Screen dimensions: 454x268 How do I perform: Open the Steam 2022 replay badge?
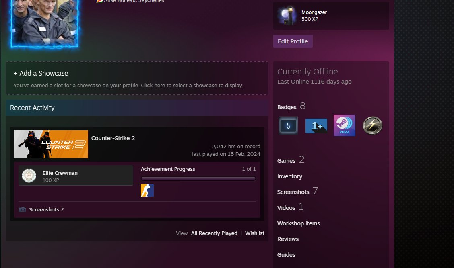coord(344,125)
